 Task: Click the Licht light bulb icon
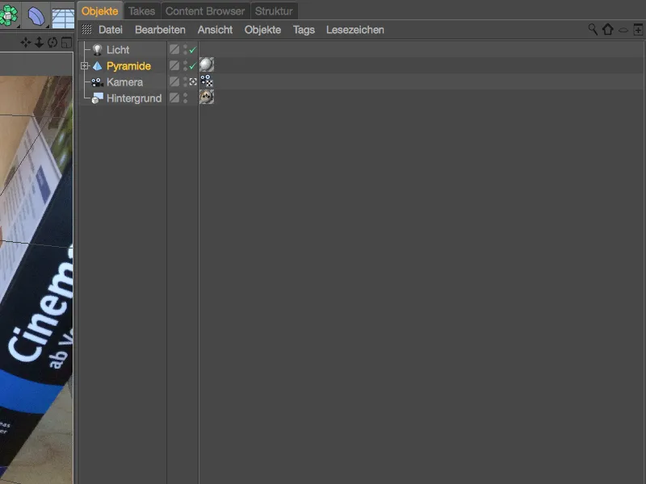coord(97,50)
